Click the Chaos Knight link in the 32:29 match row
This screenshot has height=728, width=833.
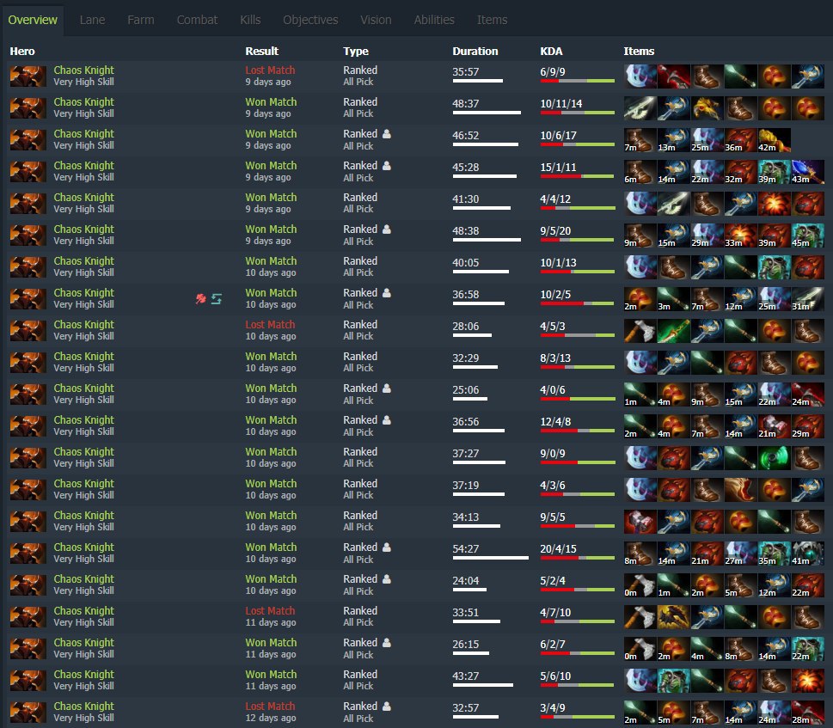(84, 357)
